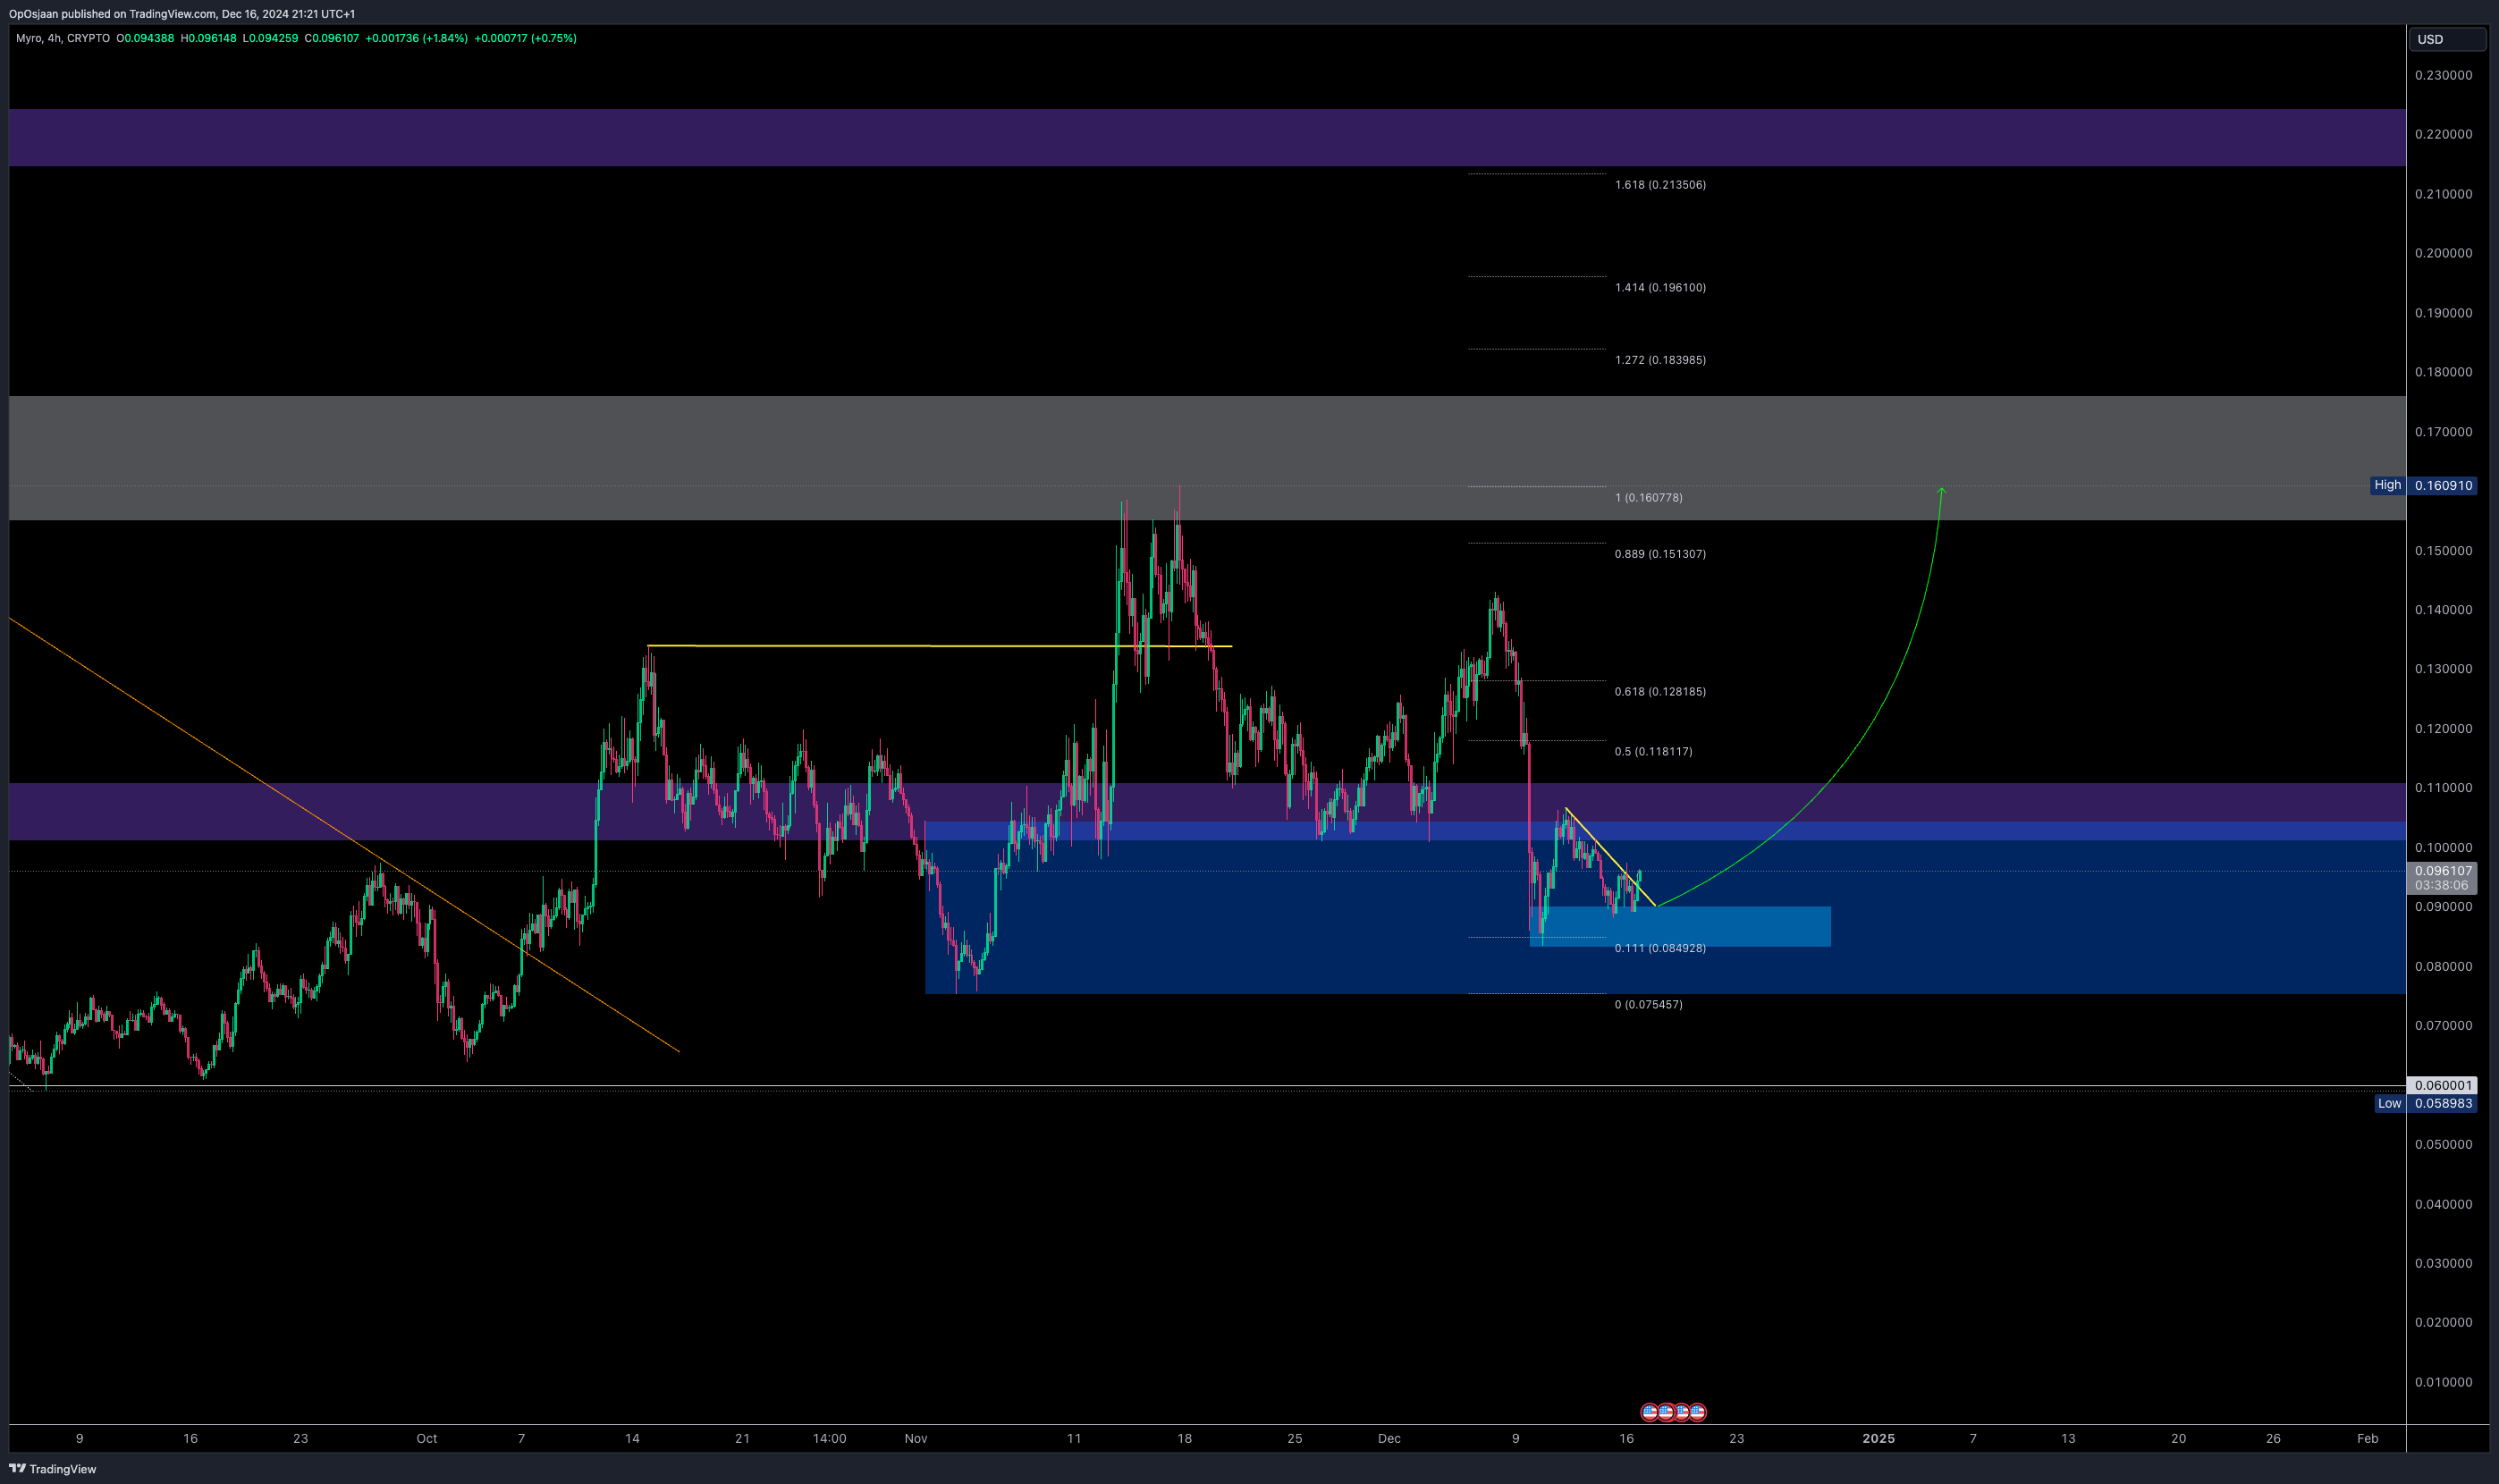This screenshot has height=1484, width=2499.
Task: Click the TradingView logo at bottom left
Action: (x=53, y=1468)
